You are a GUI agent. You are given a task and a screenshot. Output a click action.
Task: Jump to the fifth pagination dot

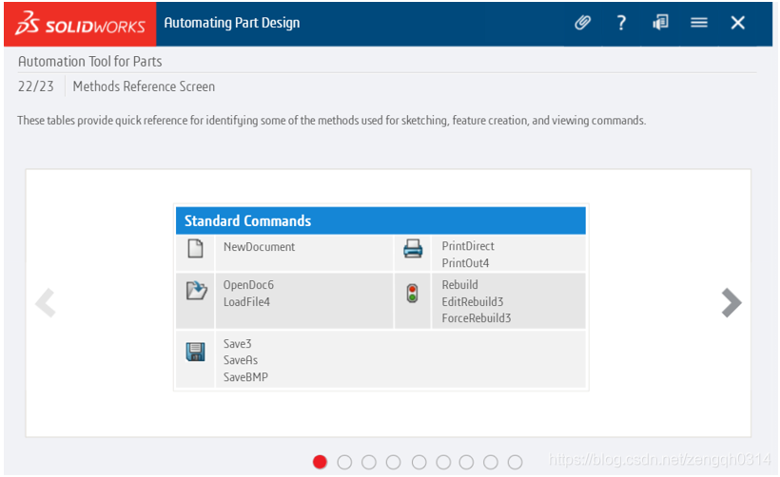[418, 462]
